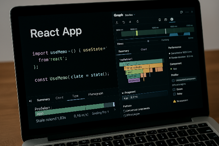The image size is (219, 146).
Task: Click the Committed at 1828-5 ms text
Action: [x=181, y=53]
